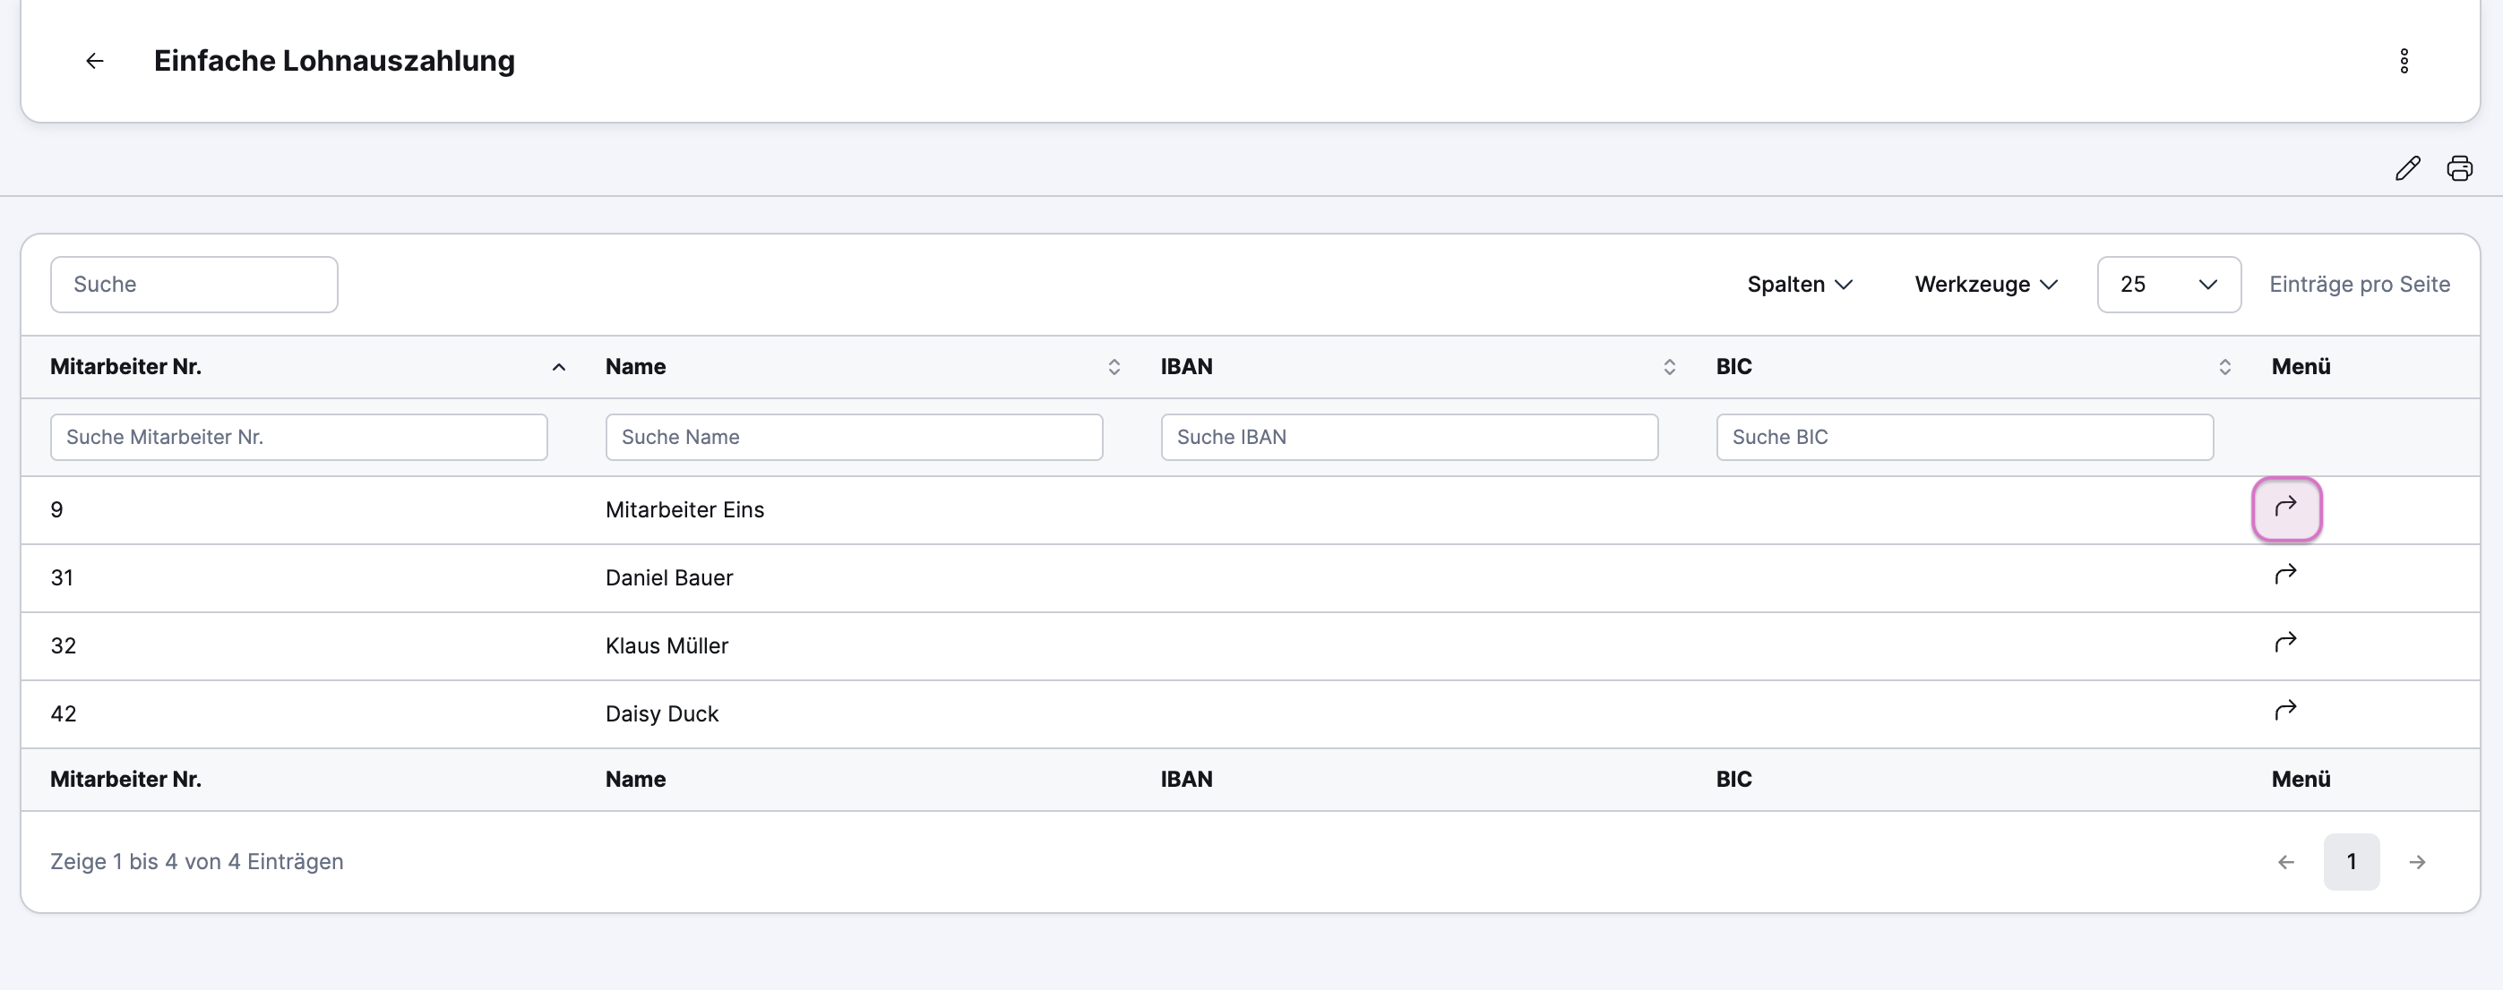Screen dimensions: 2503x990
Task: Open the 25 entries per page selector
Action: [2169, 285]
